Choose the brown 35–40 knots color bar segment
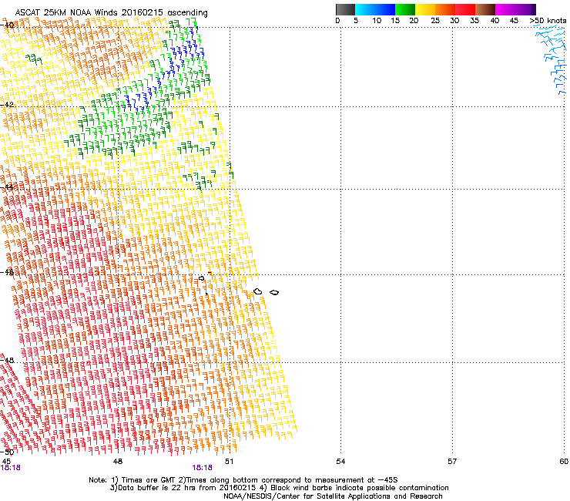 coord(485,9)
